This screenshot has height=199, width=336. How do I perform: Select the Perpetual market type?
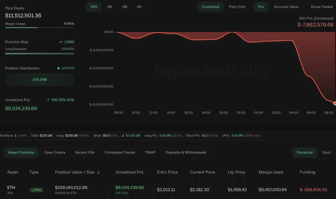point(305,152)
